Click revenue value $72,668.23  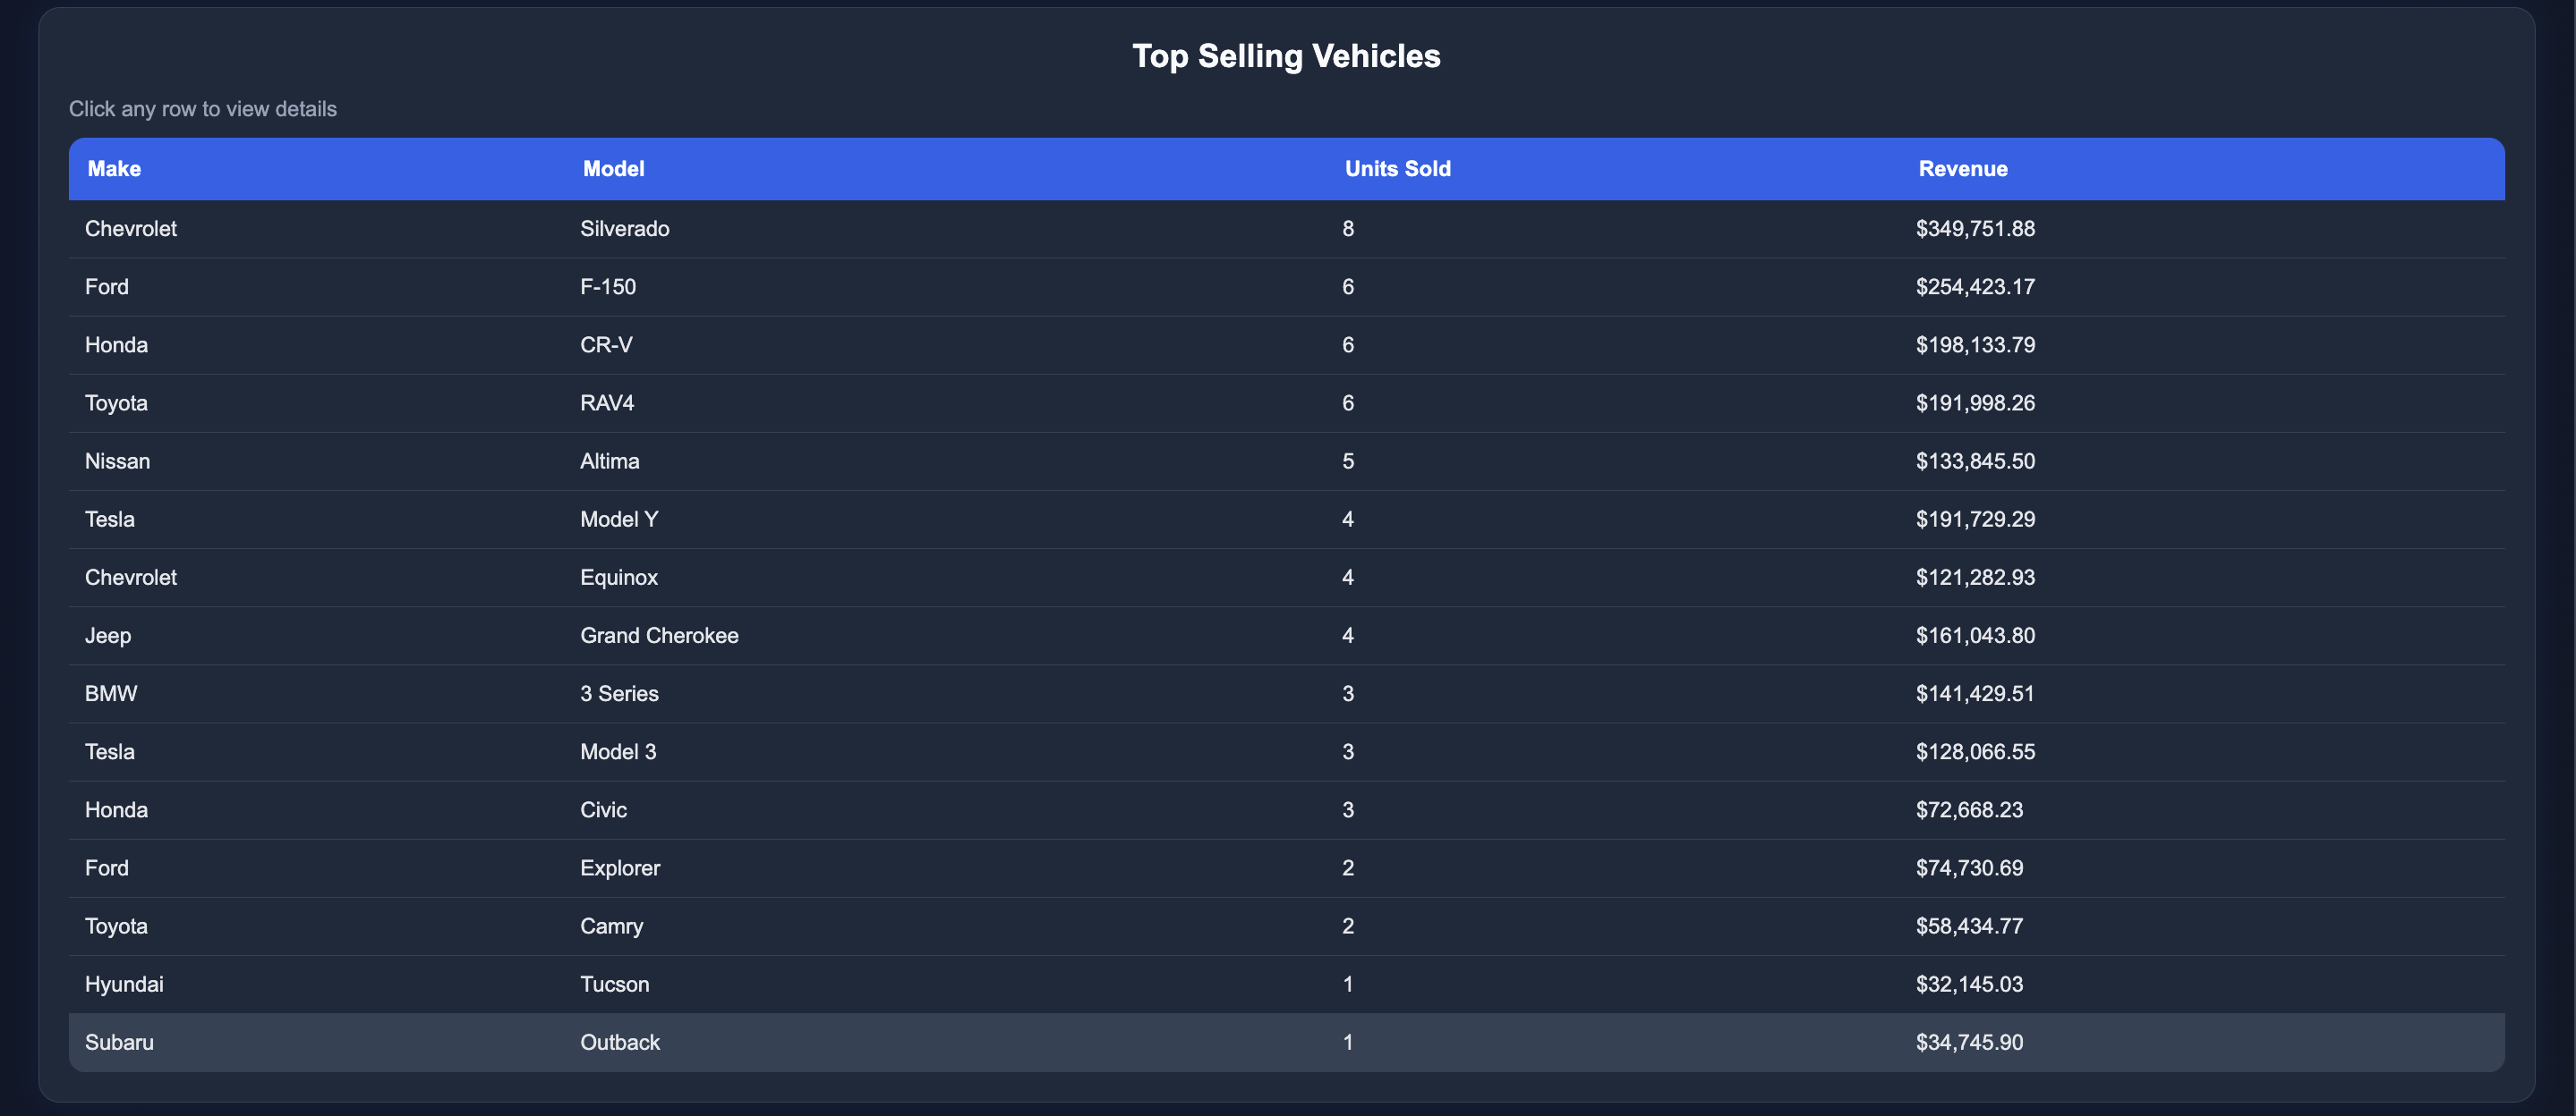pos(1969,809)
